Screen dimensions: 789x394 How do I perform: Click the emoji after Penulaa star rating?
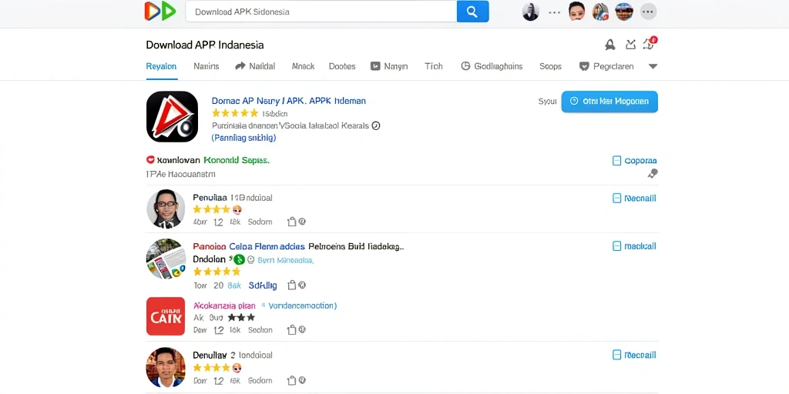(237, 209)
